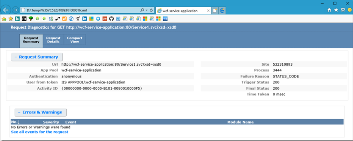Open the black 'm' favorite icon
The width and height of the screenshot is (353, 141).
(24, 19)
